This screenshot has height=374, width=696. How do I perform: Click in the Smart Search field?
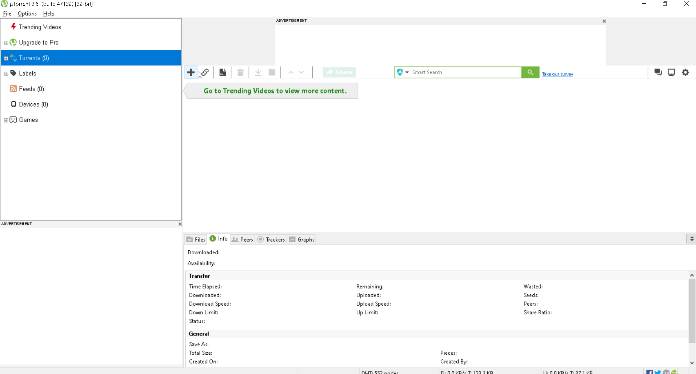pos(465,72)
